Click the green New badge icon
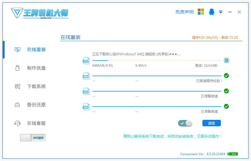Image resolution: width=251 pixels, height=161 pixels. click(x=233, y=154)
